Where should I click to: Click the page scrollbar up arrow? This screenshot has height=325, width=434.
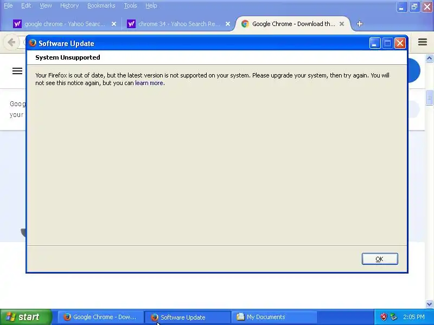point(429,58)
